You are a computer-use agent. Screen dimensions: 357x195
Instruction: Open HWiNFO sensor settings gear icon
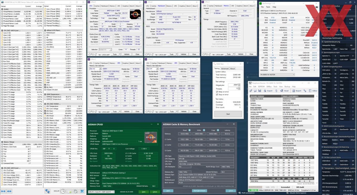tap(76, 191)
